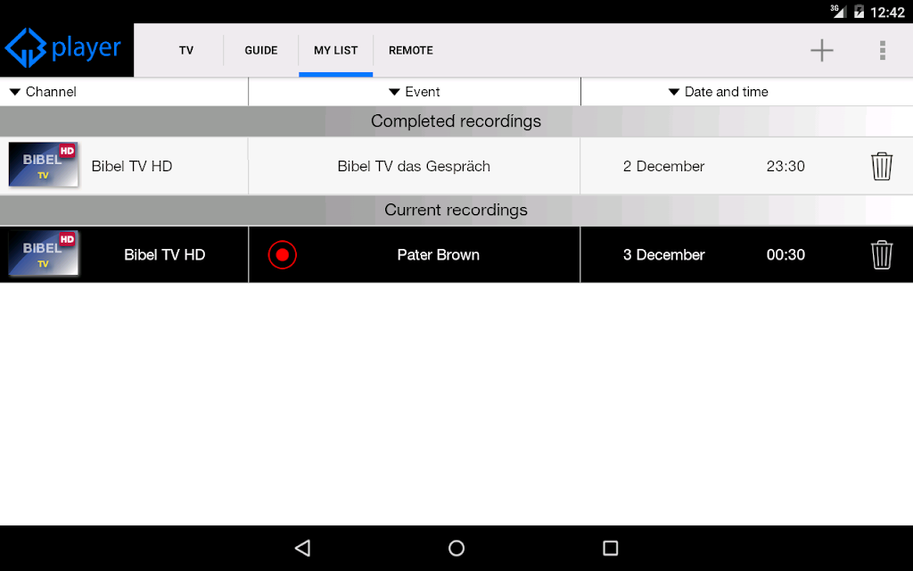Tap the plus icon to add a recording
Image resolution: width=913 pixels, height=571 pixels.
[x=821, y=51]
